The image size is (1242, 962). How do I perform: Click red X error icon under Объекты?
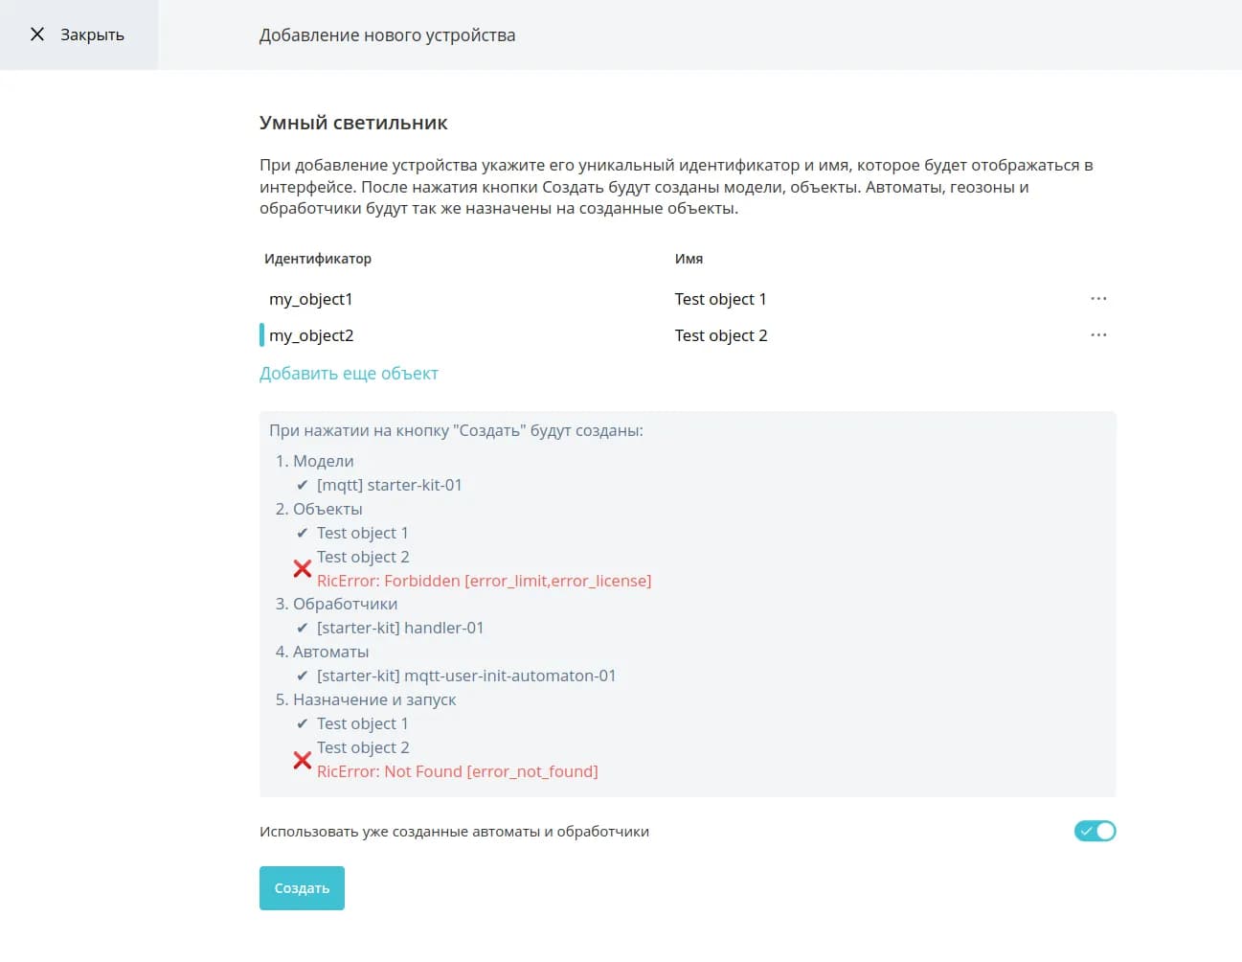click(x=303, y=568)
